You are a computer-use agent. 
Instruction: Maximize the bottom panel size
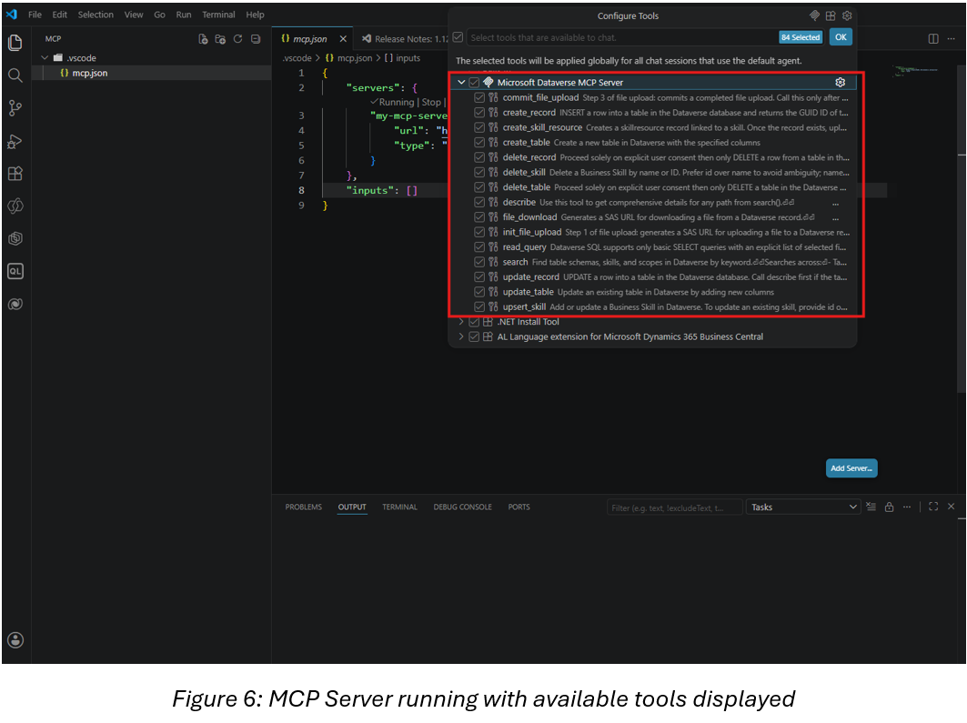(933, 507)
